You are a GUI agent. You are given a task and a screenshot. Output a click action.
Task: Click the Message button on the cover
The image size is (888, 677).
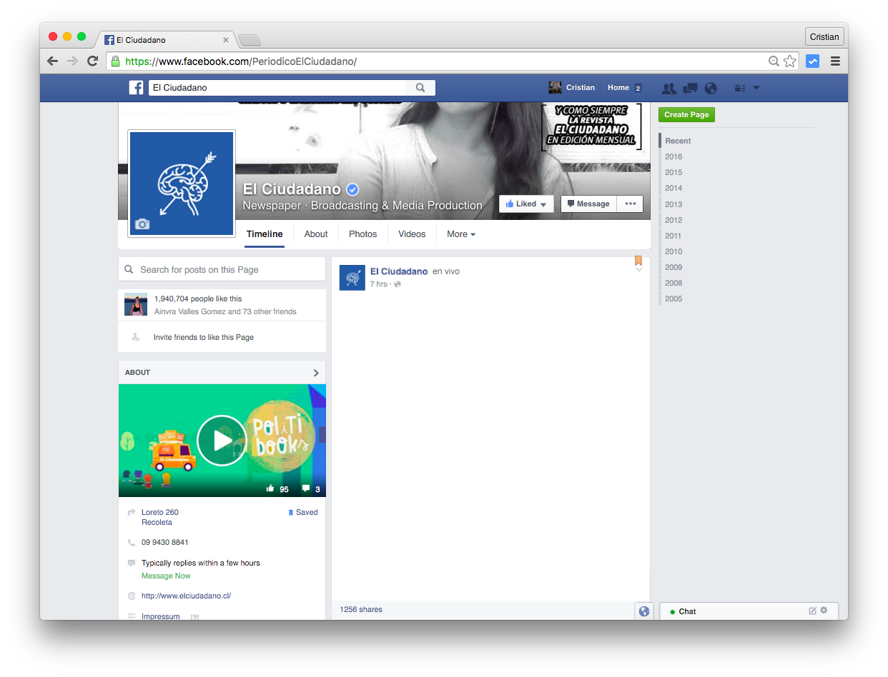[x=588, y=204]
